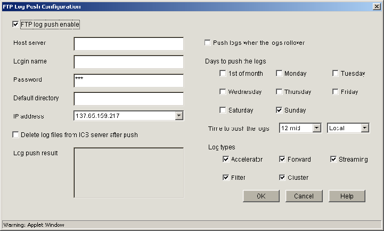Check the Friday checkbox
Viewport: 384px width, 231px height.
[336, 92]
